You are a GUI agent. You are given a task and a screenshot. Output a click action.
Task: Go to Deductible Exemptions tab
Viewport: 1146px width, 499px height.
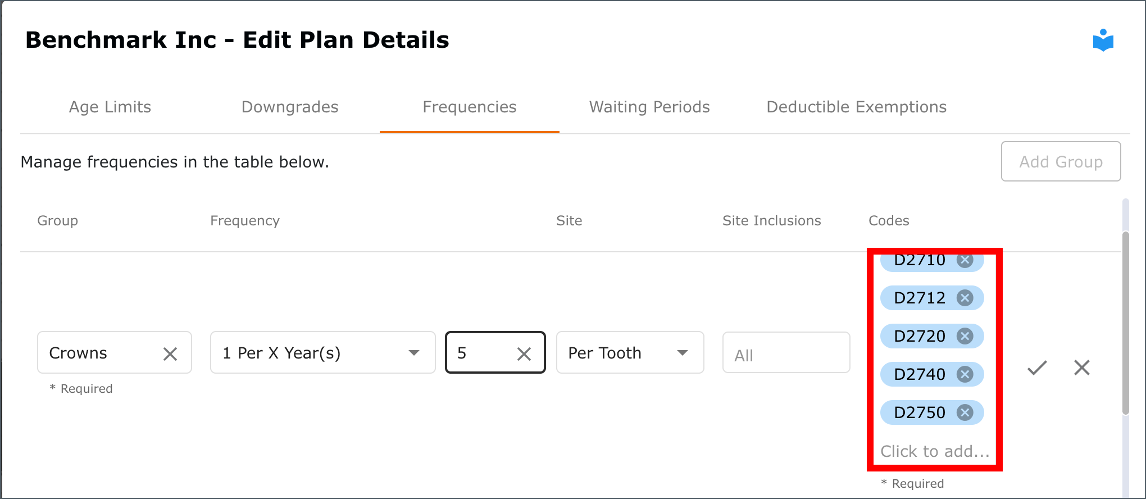pos(857,107)
